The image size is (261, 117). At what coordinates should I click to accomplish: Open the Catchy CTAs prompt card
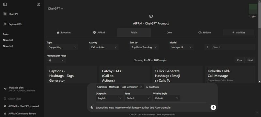pos(125,74)
